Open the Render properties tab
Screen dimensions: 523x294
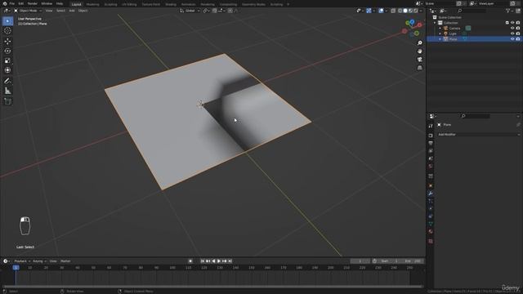(431, 136)
